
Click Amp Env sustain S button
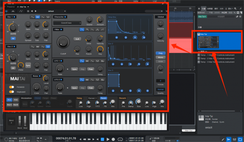point(135,37)
